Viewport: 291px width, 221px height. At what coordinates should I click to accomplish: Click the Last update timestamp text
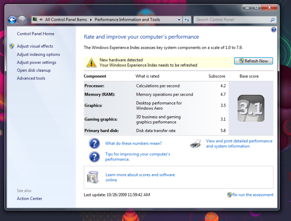[117, 195]
